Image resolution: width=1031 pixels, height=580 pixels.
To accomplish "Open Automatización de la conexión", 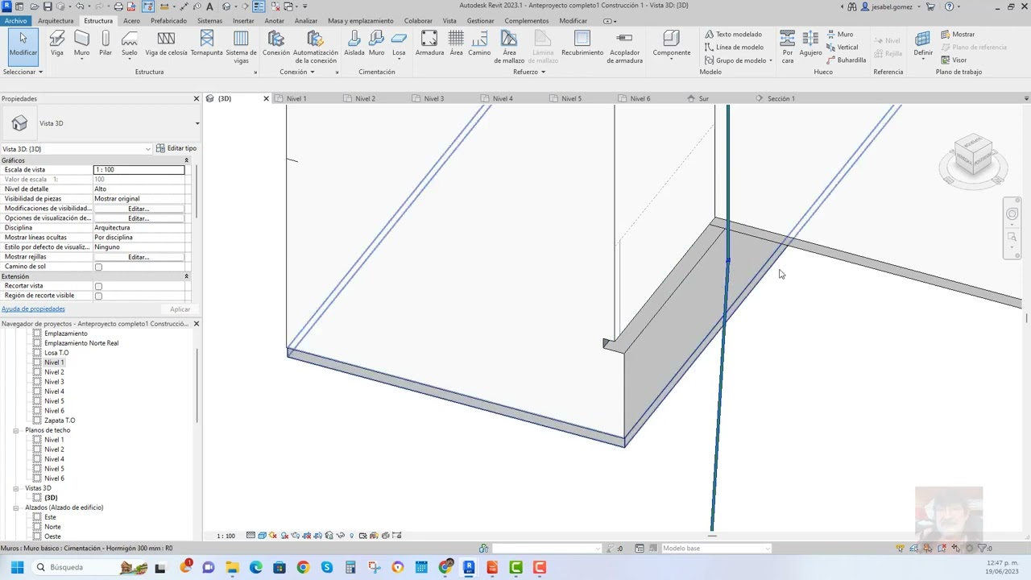I will tap(316, 47).
